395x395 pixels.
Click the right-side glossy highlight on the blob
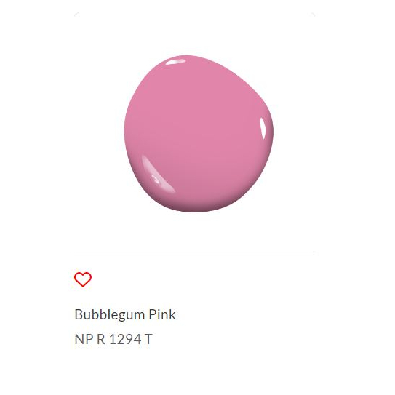tap(263, 128)
